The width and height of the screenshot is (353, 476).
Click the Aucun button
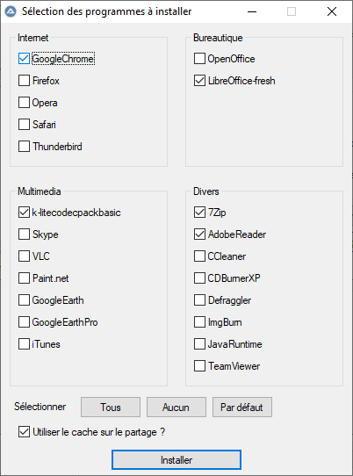coord(176,407)
